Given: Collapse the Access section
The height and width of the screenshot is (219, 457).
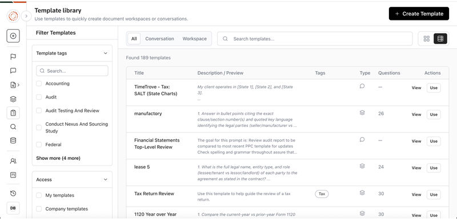Looking at the screenshot, I should 106,180.
